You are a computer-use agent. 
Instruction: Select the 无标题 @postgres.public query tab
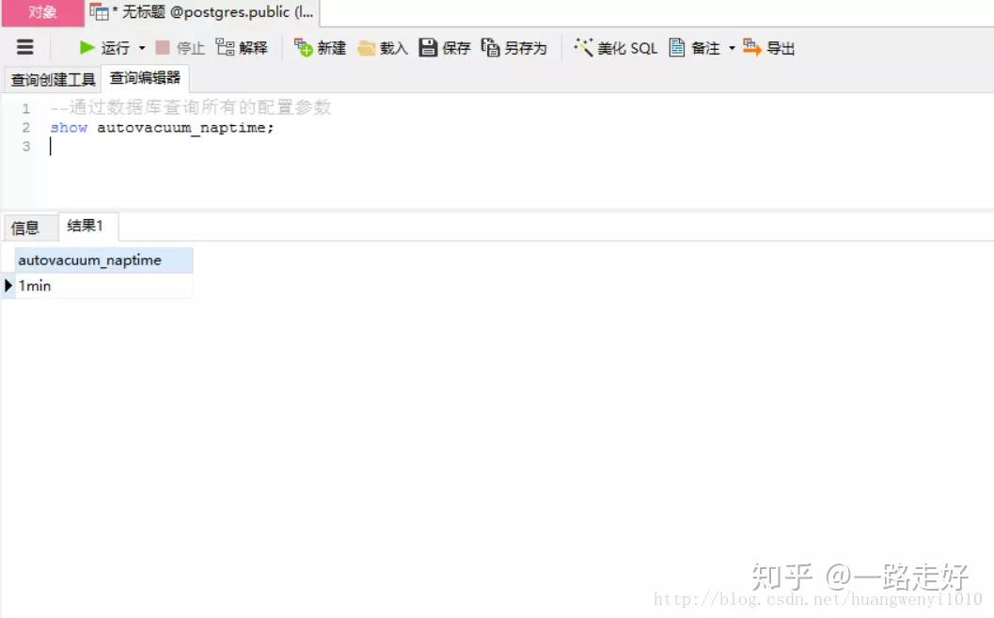coord(203,12)
